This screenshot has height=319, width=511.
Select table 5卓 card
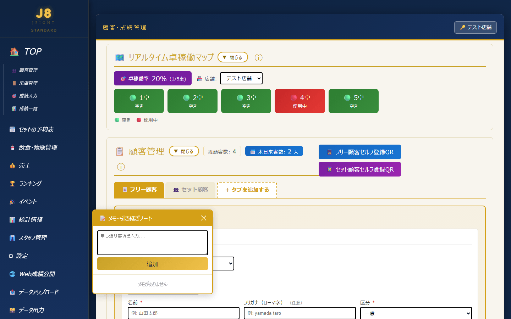tap(353, 101)
